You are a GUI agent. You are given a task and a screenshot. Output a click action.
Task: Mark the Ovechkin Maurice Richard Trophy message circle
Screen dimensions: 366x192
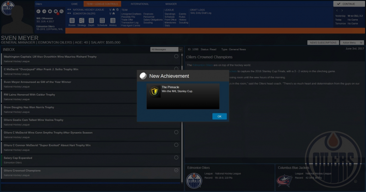click(176, 56)
